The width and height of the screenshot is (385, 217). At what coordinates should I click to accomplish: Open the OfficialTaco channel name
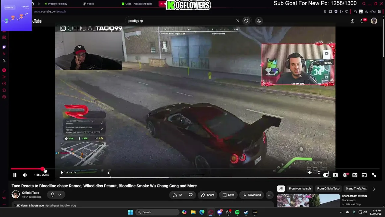pos(30,193)
